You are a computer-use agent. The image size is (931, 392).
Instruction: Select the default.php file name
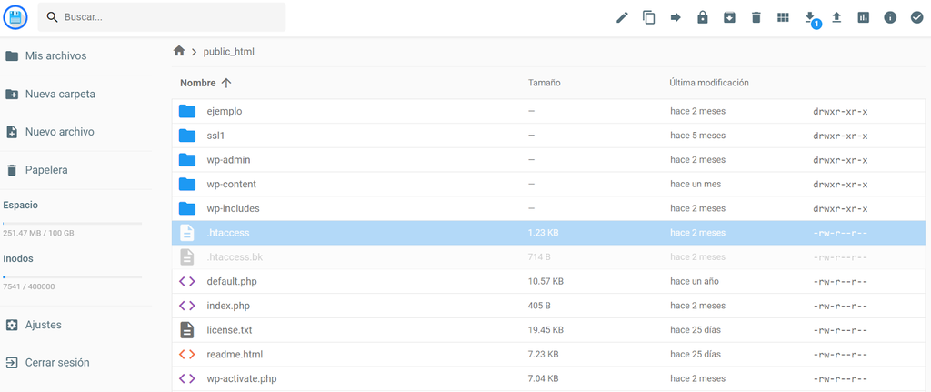(232, 282)
